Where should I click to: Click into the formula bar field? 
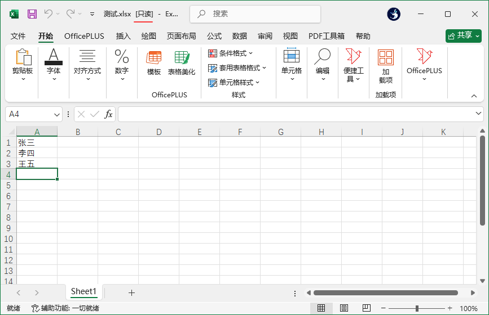tap(296, 114)
